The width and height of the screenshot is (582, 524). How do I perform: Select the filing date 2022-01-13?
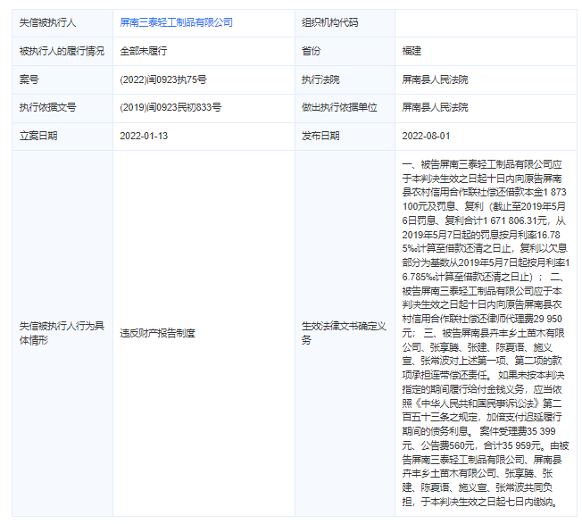pos(144,136)
